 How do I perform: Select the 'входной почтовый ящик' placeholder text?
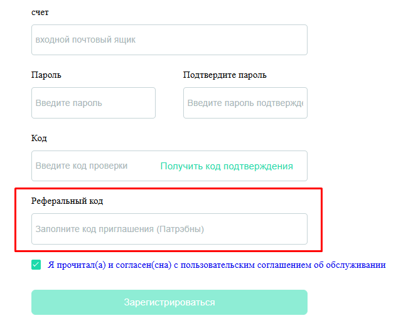[x=85, y=40]
